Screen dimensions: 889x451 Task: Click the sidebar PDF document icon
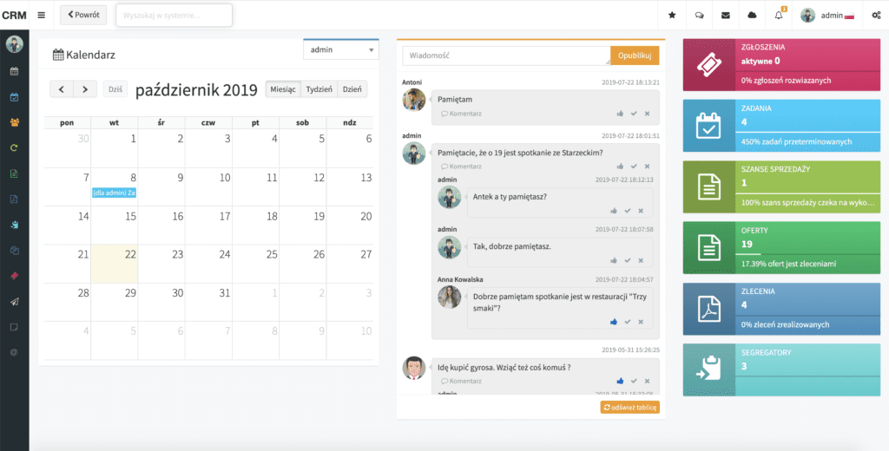(x=14, y=199)
